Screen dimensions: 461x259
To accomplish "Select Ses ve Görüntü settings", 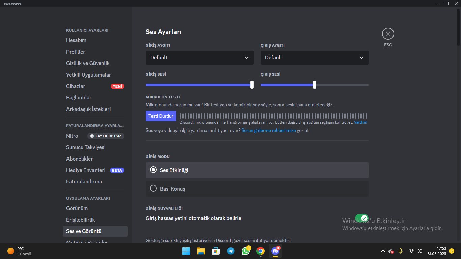I will click(x=95, y=231).
